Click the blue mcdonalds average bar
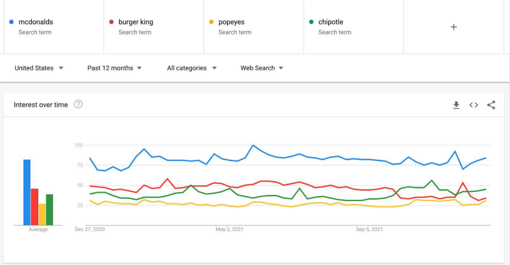Viewport: 510px width, 265px height. (27, 192)
